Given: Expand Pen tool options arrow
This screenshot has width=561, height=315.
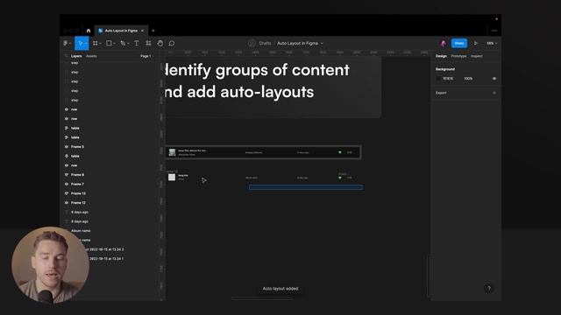Looking at the screenshot, I should click(x=128, y=44).
